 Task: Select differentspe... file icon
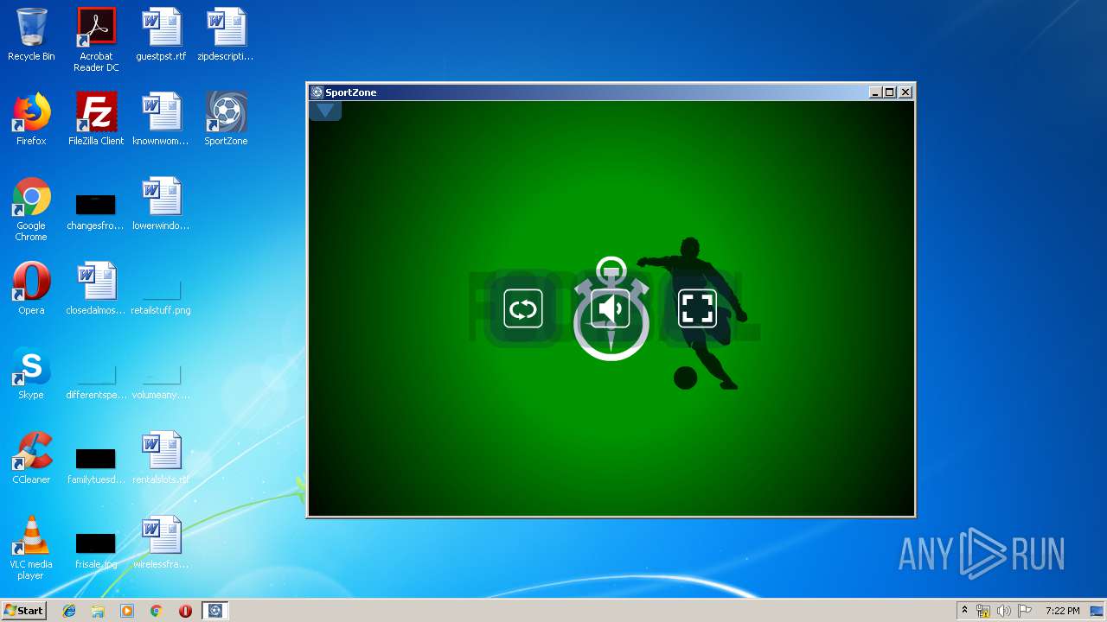96,380
